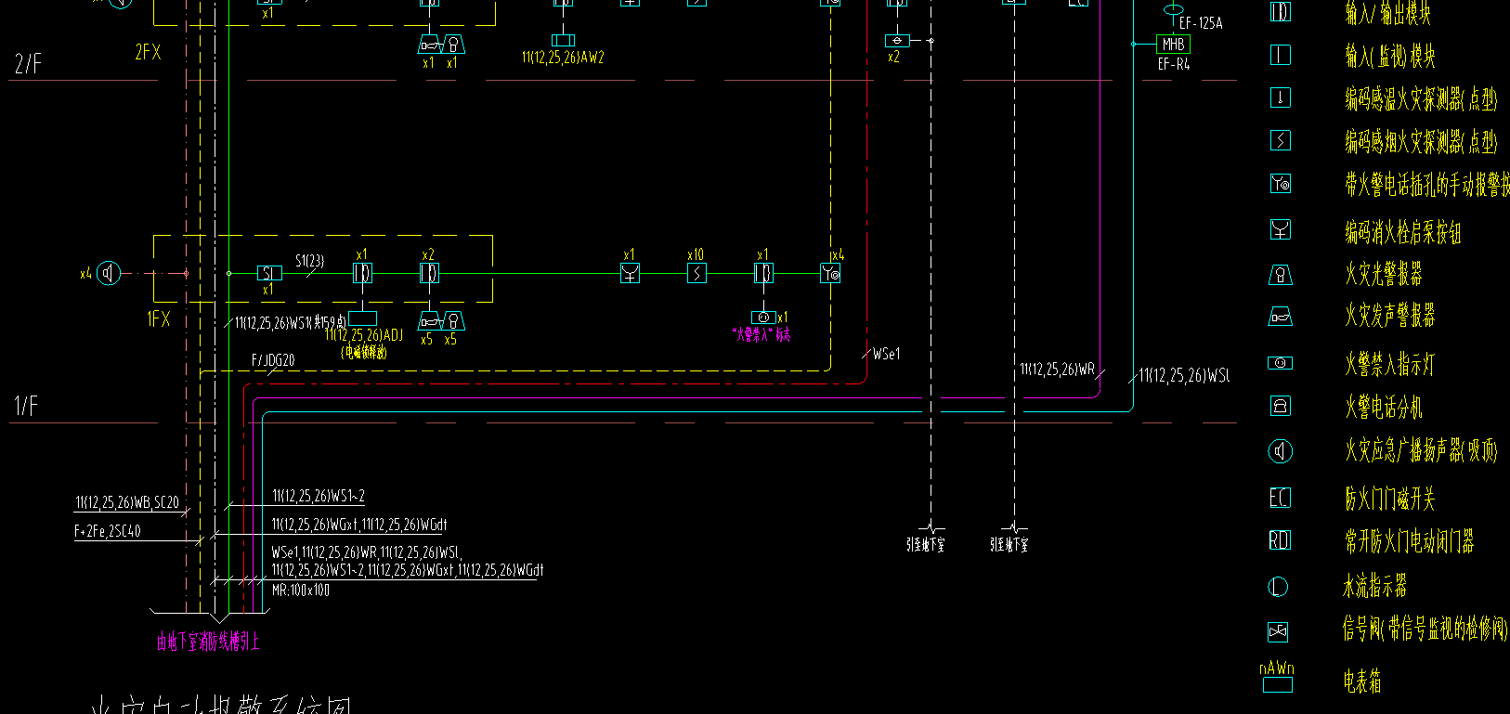Click the legend text 火灾发声警报器
1510x714 pixels.
(1390, 316)
